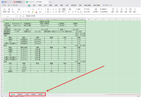Click the cell Borders icon
This screenshot has width=141, height=97.
(29, 12)
